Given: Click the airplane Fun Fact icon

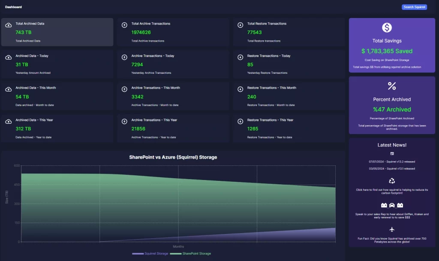Looking at the screenshot, I should 392,230.
